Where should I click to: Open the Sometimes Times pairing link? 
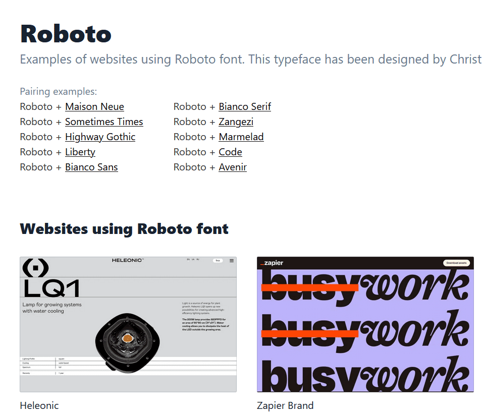coord(104,122)
